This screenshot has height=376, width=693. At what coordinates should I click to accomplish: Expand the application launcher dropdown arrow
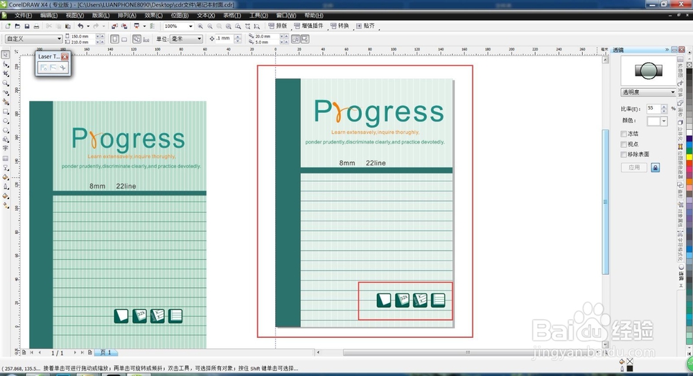145,26
